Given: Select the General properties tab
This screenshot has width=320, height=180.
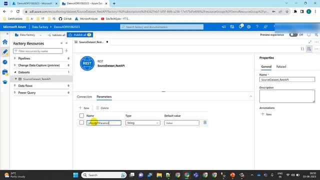Looking at the screenshot, I should pos(266,66).
